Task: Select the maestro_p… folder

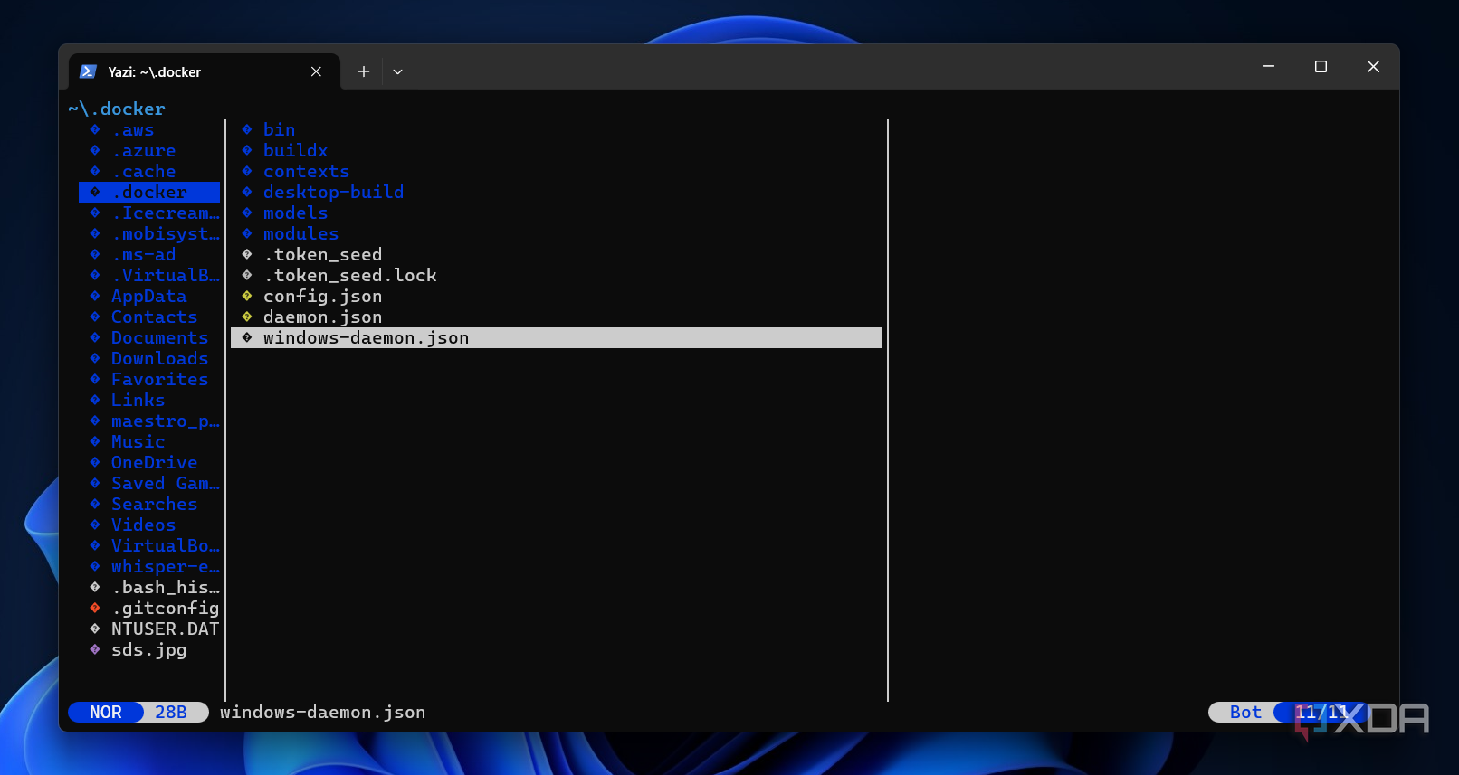Action: pyautogui.click(x=166, y=421)
